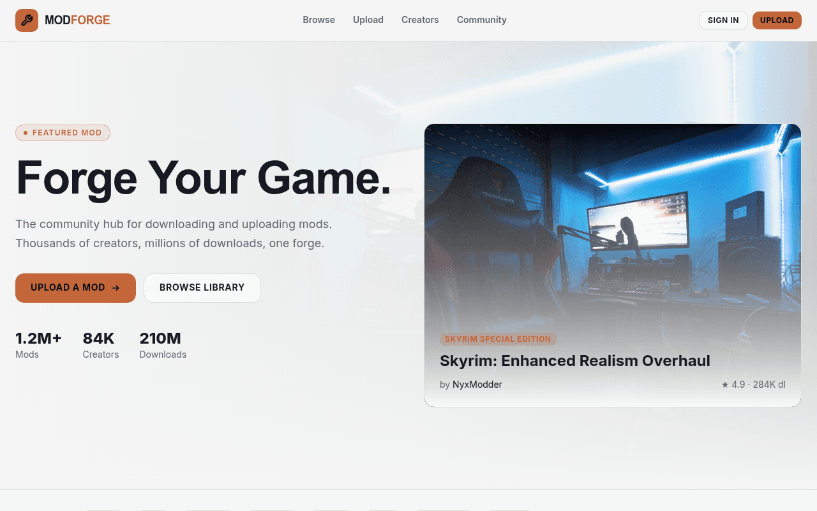Open the MODFORGE home link text
This screenshot has width=817, height=511.
77,20
